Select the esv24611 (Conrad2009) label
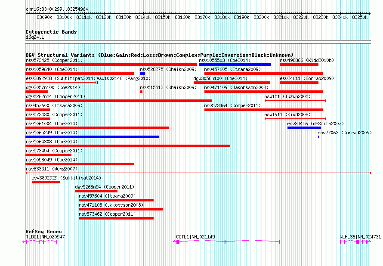Viewport: 383px width, 266px height. (x=307, y=78)
